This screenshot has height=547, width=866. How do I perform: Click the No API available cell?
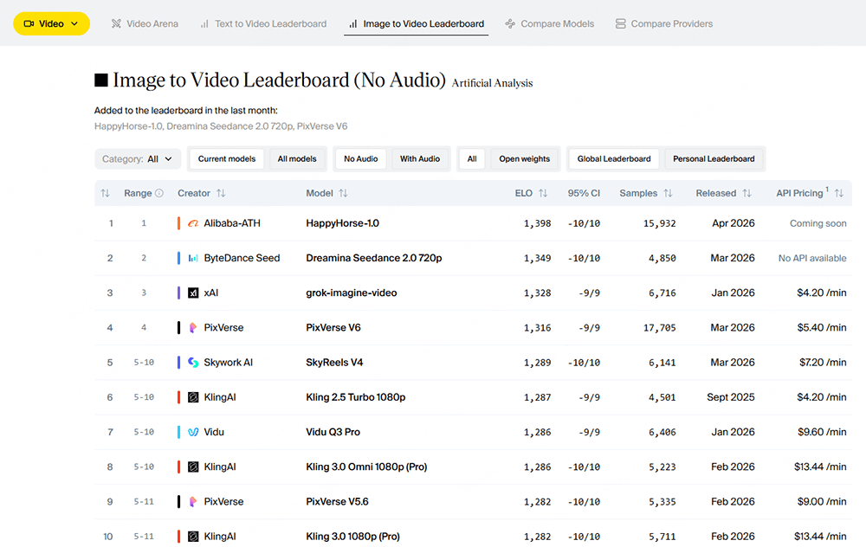coord(812,258)
